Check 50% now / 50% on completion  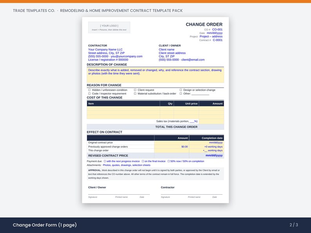168,161
